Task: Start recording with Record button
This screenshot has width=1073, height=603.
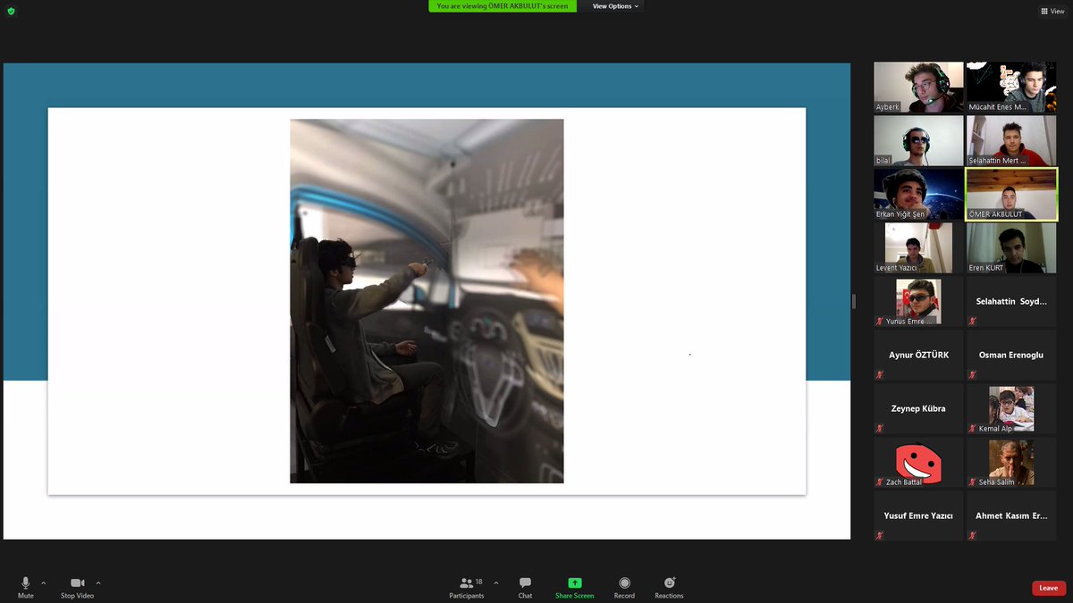Action: 624,587
